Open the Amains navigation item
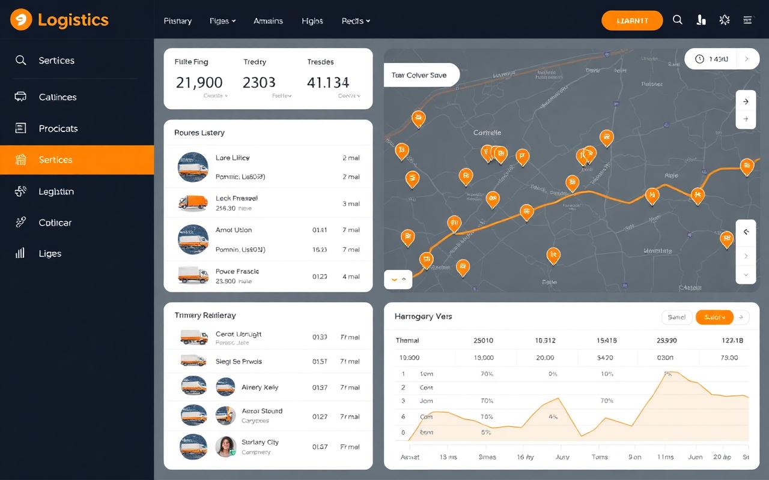769x480 pixels. click(268, 20)
